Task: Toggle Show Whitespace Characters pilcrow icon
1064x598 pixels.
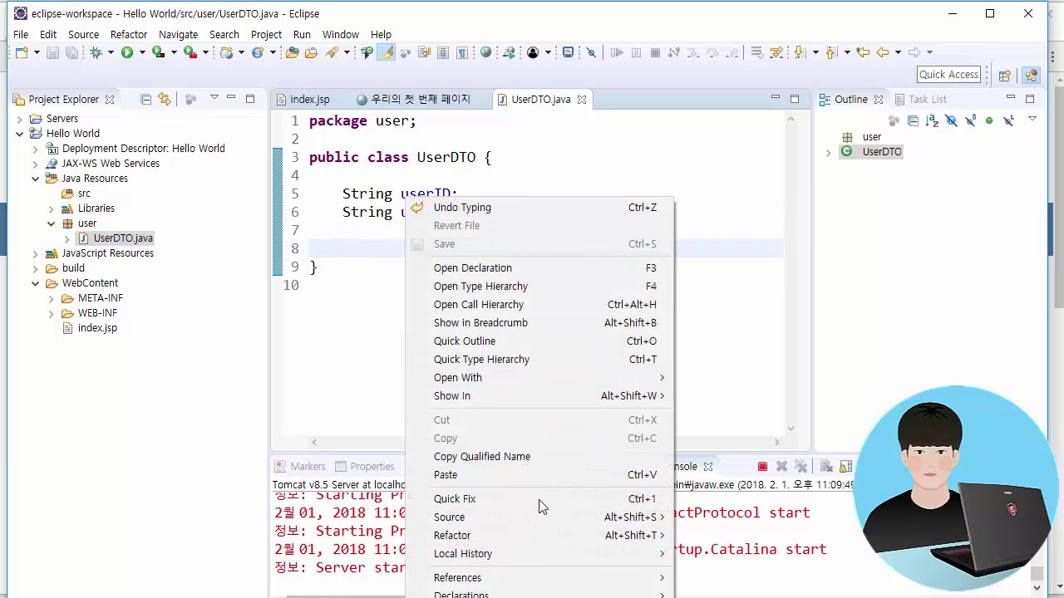Action: (x=462, y=52)
